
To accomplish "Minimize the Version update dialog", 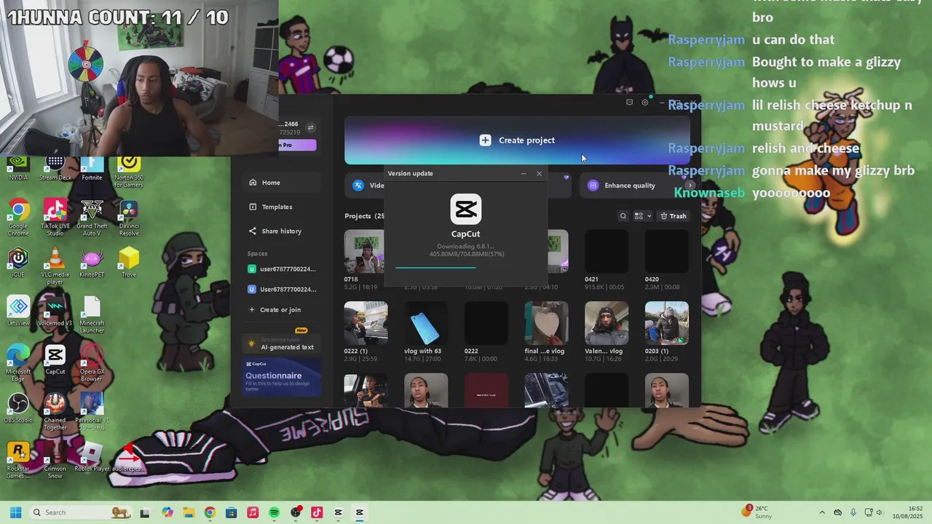I will (524, 173).
